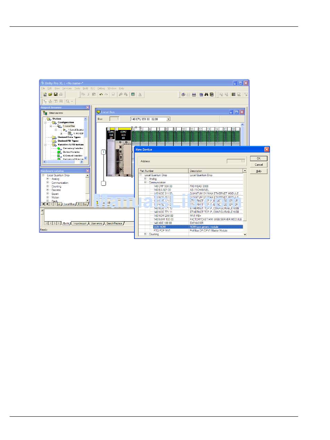Close the Hardware catalog panel
Viewport: 330px width, 440px height.
(x=88, y=171)
